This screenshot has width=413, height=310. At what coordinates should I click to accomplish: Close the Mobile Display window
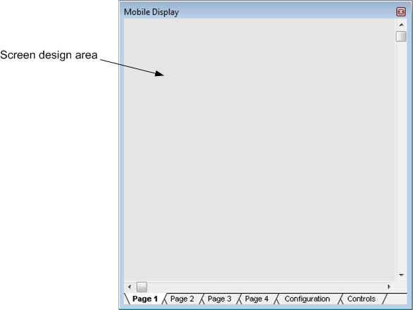401,11
